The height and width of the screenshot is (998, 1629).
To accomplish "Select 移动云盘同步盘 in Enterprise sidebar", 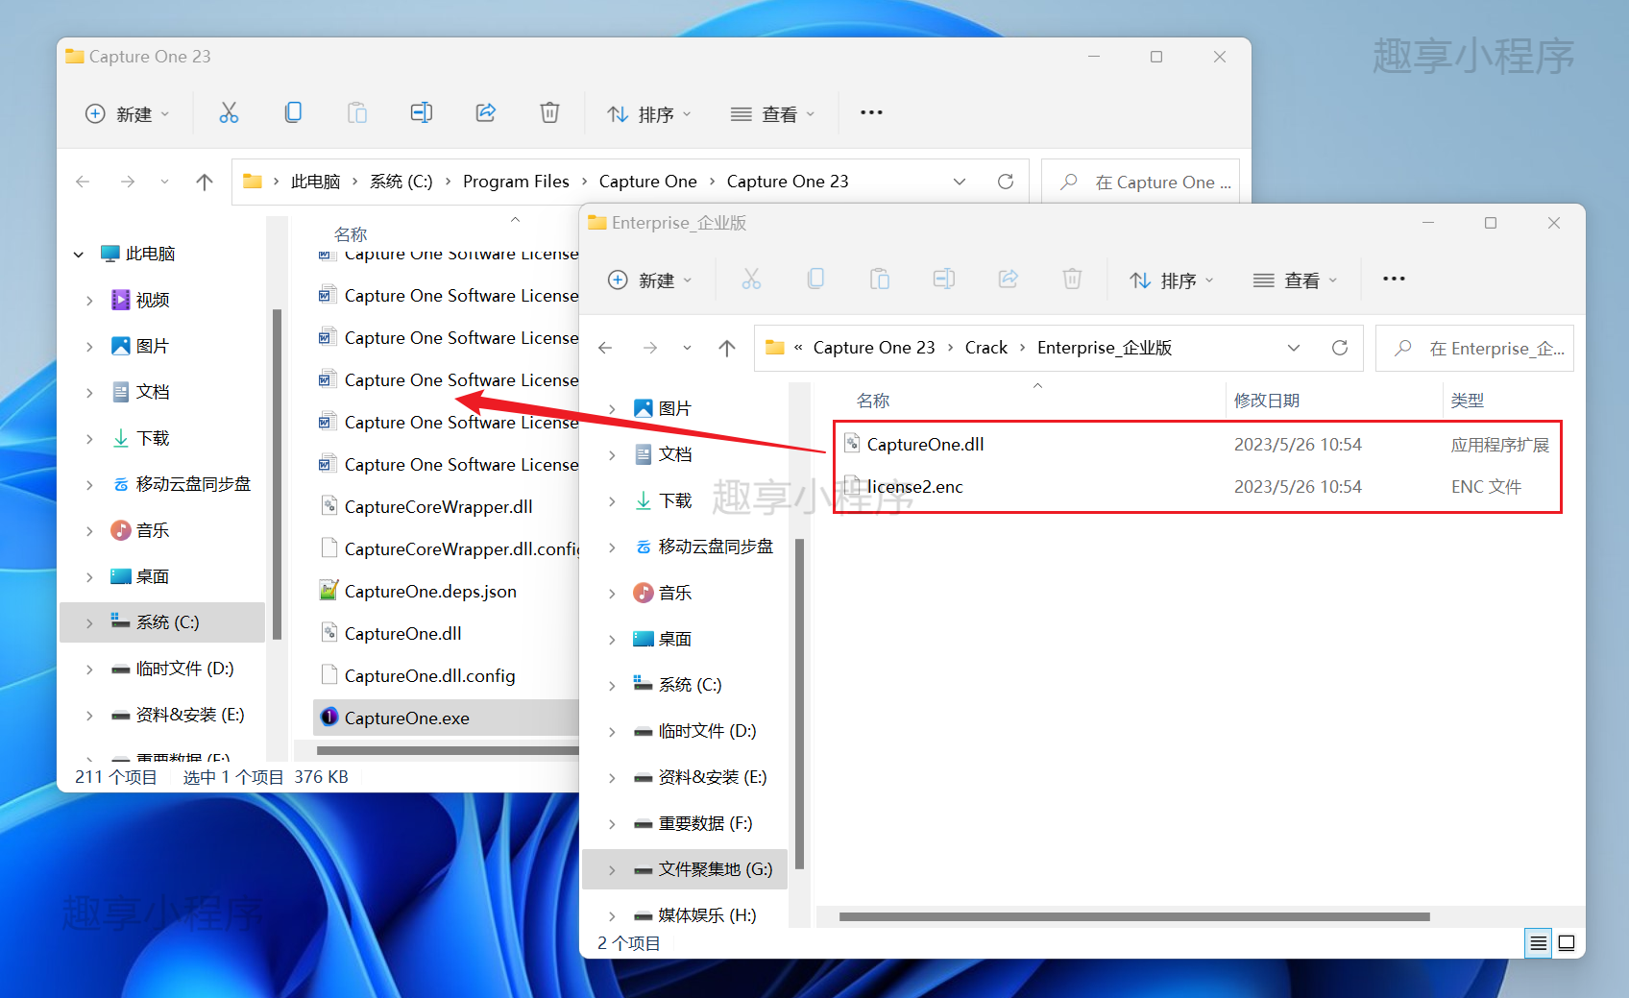I will (x=685, y=547).
